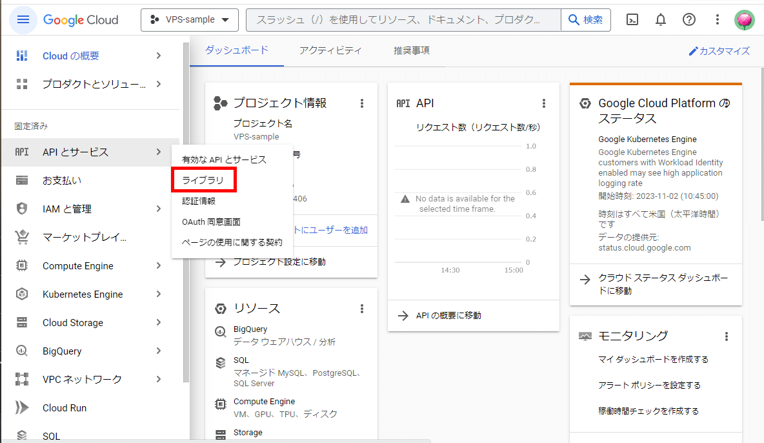764x443 pixels.
Task: Open the top bar overflow three-dot menu
Action: 717,19
